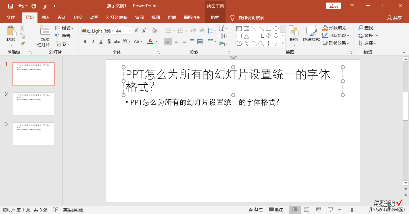
Task: Open the font name dropdown
Action: [113, 31]
